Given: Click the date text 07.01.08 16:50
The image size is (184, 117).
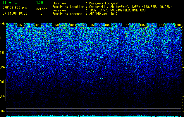Looking at the screenshot, I should pyautogui.click(x=15, y=13).
